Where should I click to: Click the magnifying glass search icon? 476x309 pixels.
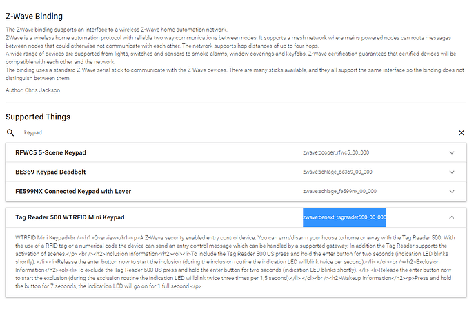(x=10, y=132)
